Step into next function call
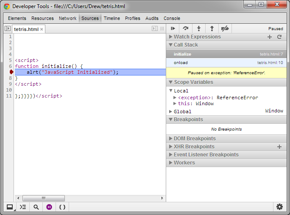The width and height of the screenshot is (290, 215). click(199, 28)
